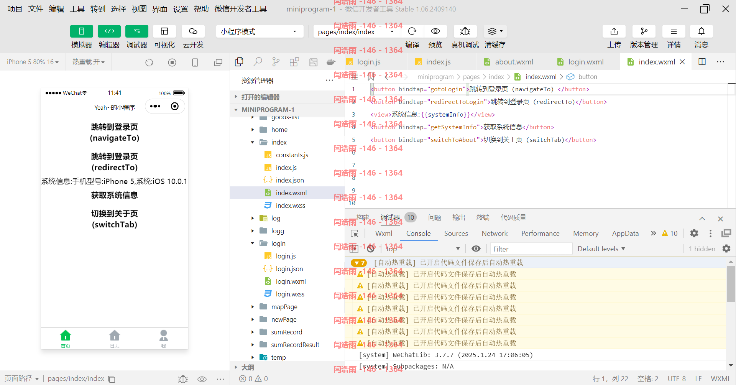Open devtools settings gear

[694, 234]
